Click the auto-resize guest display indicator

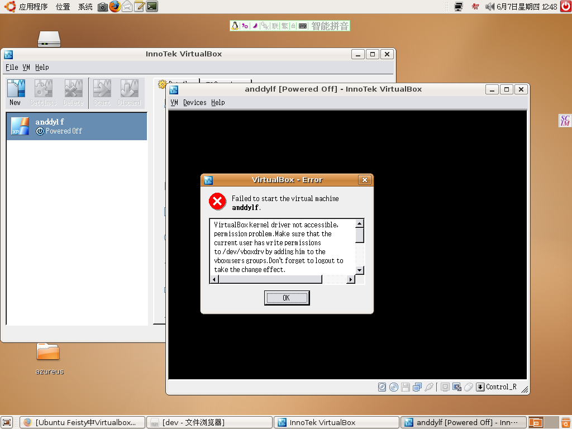457,387
